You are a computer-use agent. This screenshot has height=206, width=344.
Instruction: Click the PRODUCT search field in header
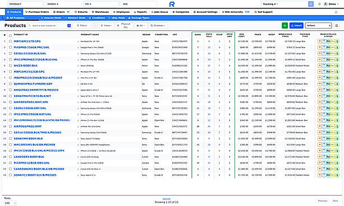(25, 4)
